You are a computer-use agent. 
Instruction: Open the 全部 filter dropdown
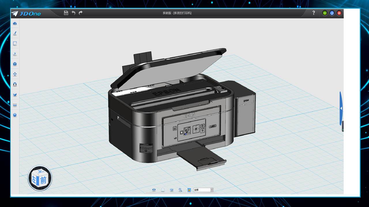click(x=204, y=190)
